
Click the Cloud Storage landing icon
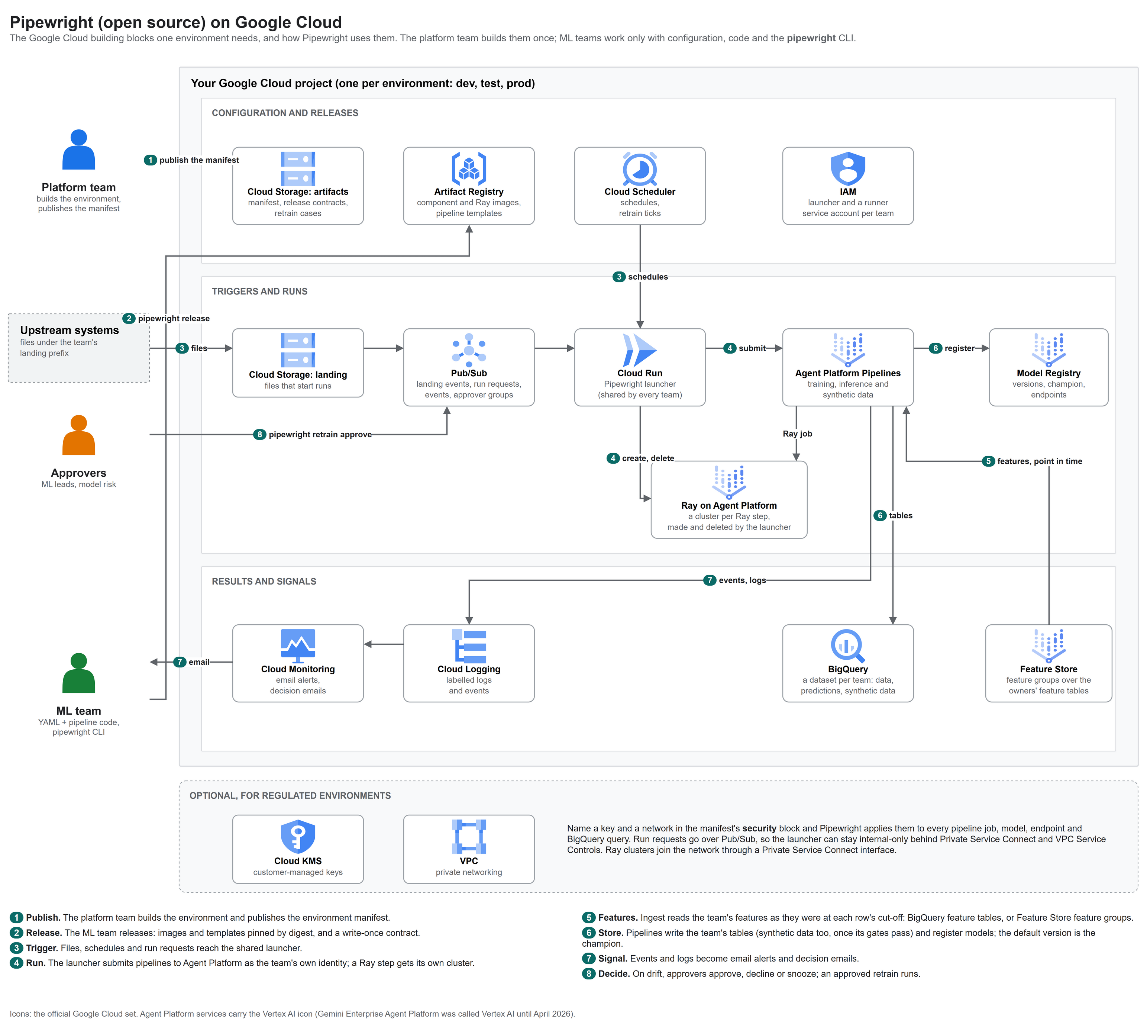(x=298, y=350)
